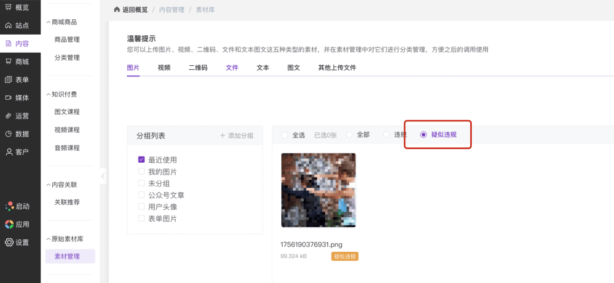Viewport: 614px width, 283px height.
Task: Click the 内容 document icon
Action: click(9, 44)
